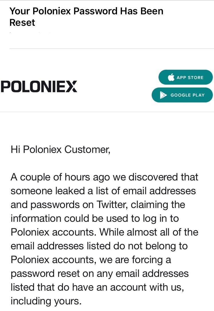Screen dimensions: 214x311
Task: Click "Poloniex accounts, we are forcing a" line
Action: (x=91, y=260)
